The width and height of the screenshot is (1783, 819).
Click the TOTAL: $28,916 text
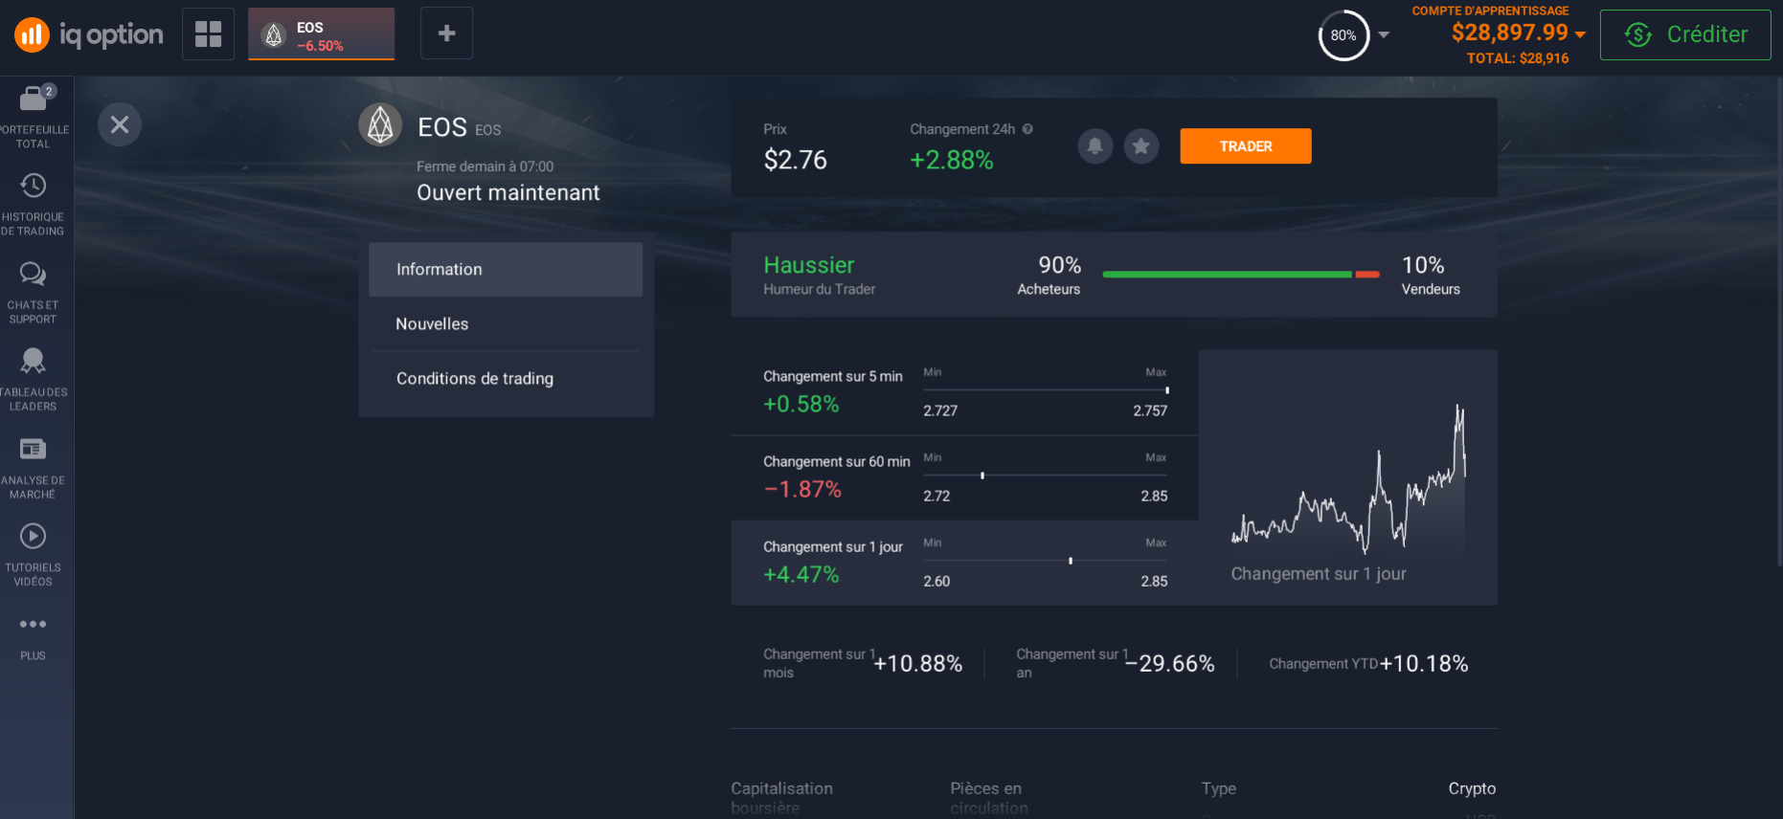[x=1518, y=58]
